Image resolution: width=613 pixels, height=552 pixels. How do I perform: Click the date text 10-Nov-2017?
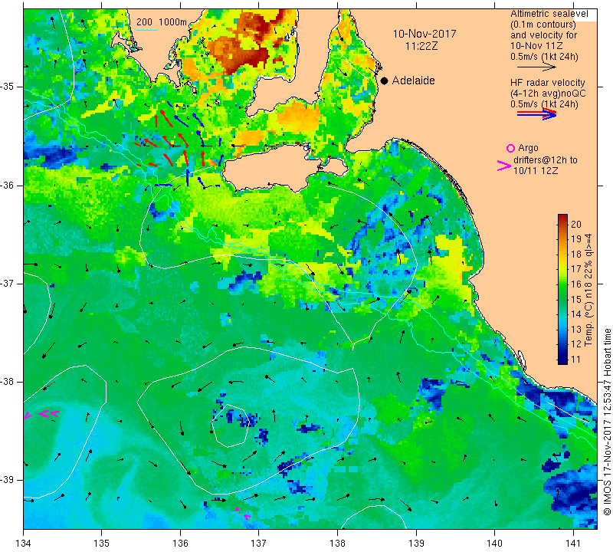point(425,34)
